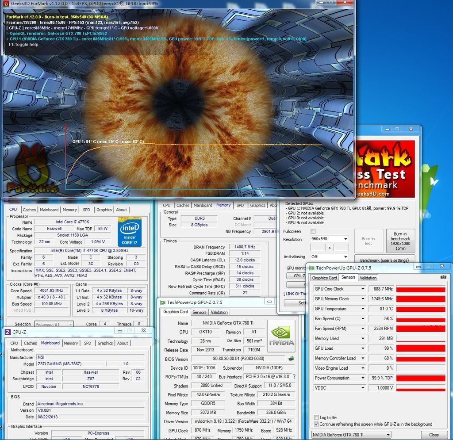Click the Shaders 2880 Unified field
453x440 pixels.
point(211,386)
